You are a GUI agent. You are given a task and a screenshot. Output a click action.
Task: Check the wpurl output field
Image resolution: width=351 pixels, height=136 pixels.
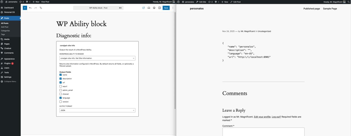(x=61, y=86)
